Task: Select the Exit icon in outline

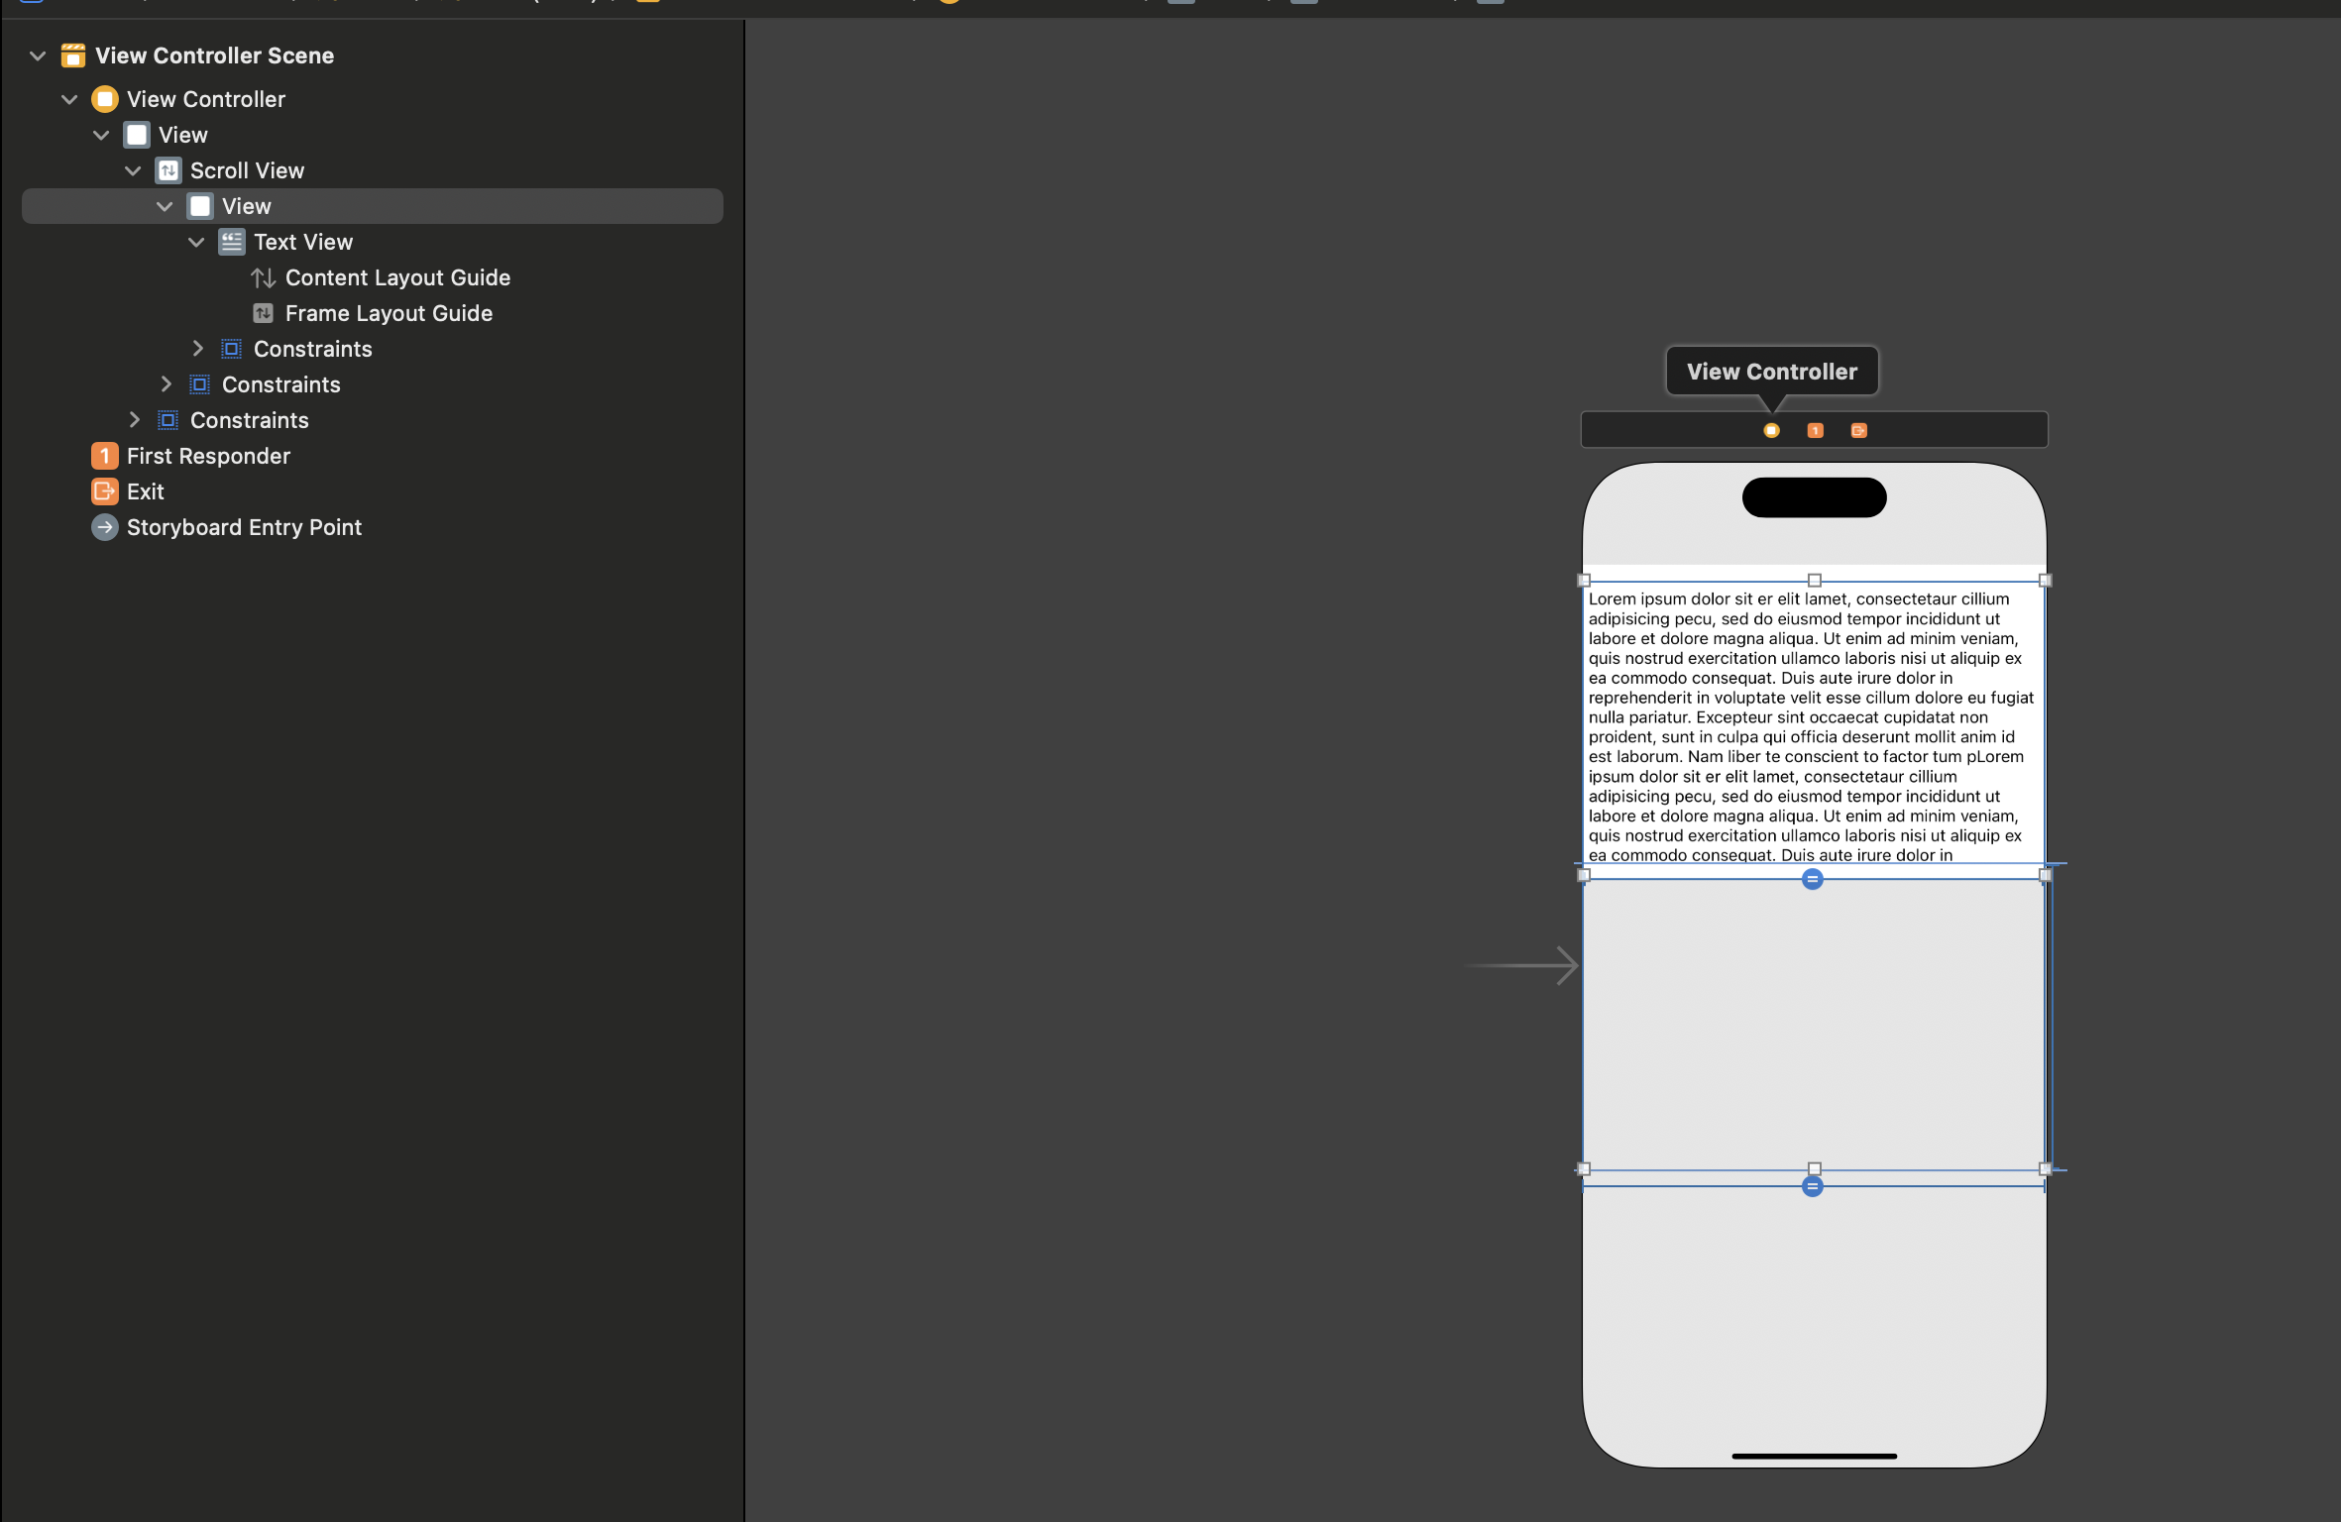Action: pyautogui.click(x=104, y=491)
